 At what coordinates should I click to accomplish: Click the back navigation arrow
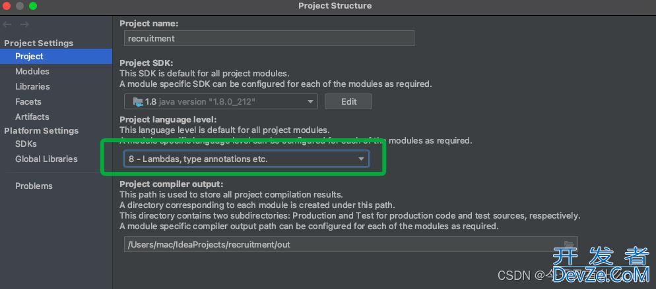(x=7, y=24)
